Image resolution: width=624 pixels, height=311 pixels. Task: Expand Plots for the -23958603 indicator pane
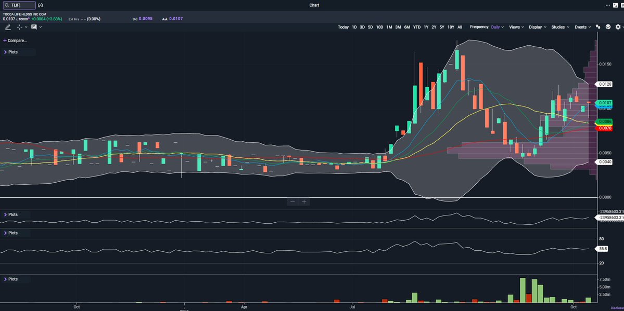(x=11, y=214)
